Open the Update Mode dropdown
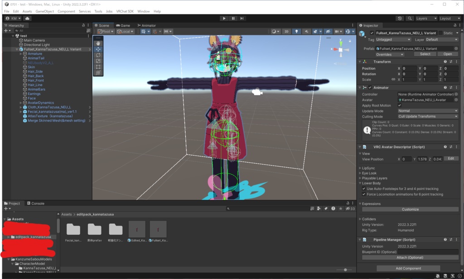The width and height of the screenshot is (464, 279). tap(428, 111)
